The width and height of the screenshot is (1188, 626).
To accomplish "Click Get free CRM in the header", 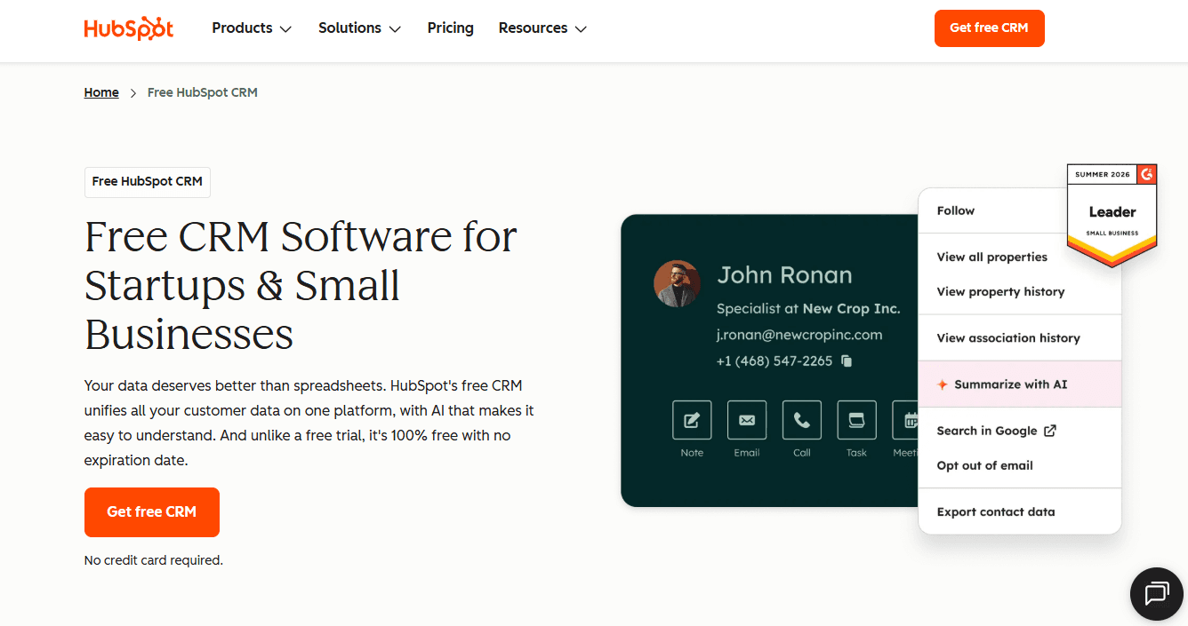I will point(990,28).
